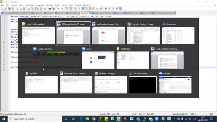Switch to the Zoom app window
This screenshot has height=122, width=217.
[x=98, y=58]
